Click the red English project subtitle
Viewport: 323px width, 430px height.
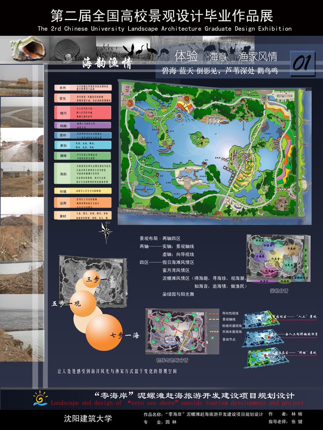click(177, 403)
